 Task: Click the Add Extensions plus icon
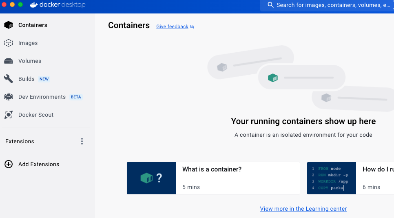coord(9,164)
